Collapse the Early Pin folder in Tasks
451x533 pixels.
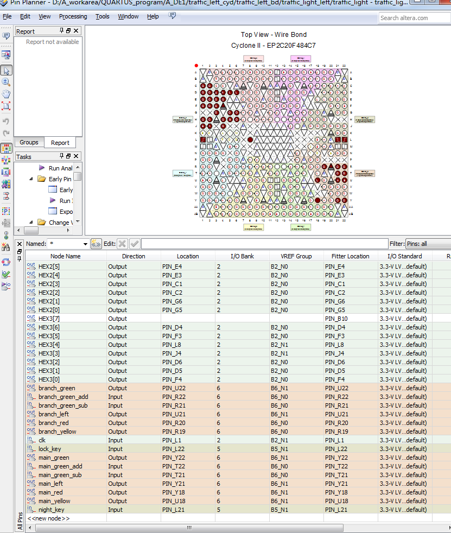[x=32, y=179]
